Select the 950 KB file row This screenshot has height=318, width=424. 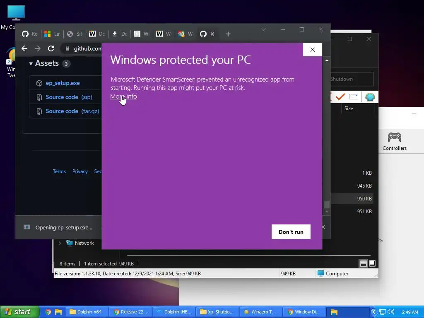coord(352,198)
